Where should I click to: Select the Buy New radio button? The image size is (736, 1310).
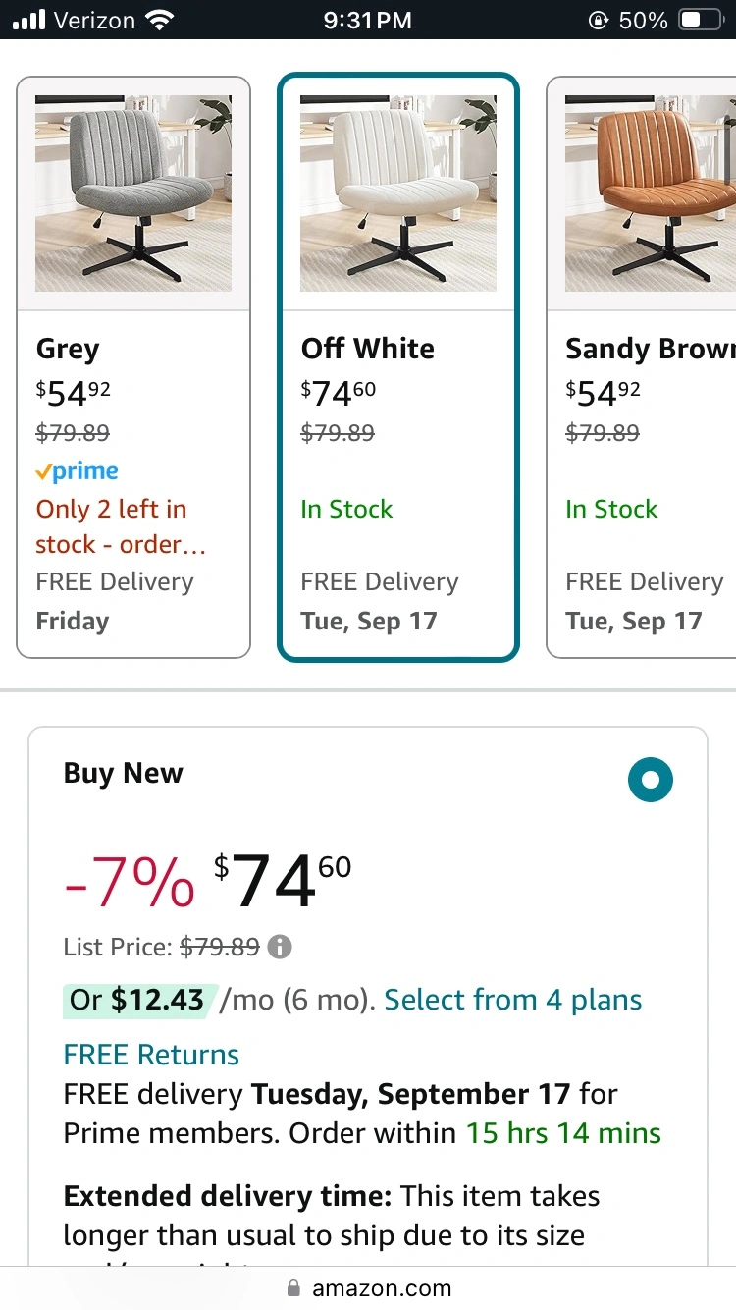(650, 780)
